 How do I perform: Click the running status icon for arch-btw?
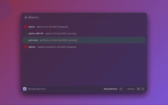[25, 40]
